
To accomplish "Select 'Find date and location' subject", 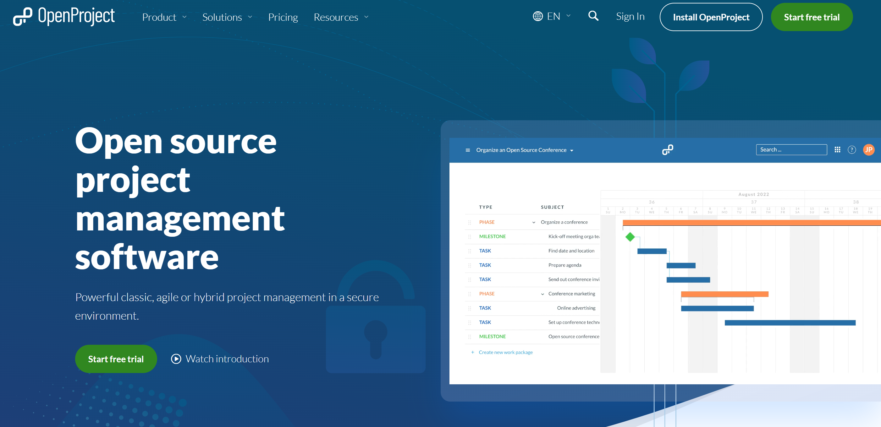I will pos(571,251).
